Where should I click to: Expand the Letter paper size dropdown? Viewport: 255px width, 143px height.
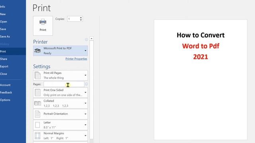coord(60,125)
